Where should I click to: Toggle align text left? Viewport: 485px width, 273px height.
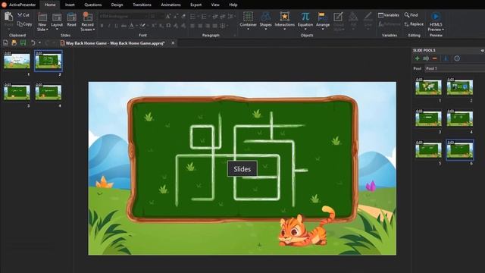point(192,26)
